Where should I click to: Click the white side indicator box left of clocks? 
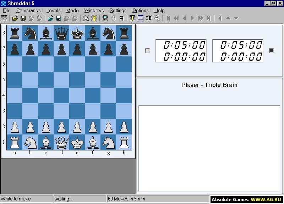pos(148,50)
